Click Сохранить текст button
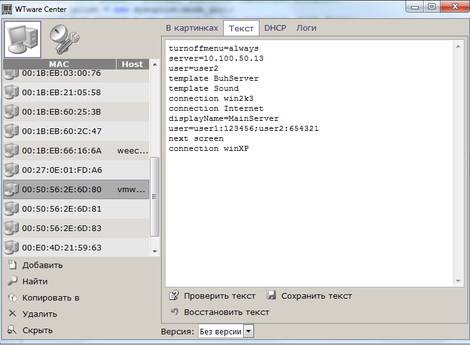 coord(316,296)
